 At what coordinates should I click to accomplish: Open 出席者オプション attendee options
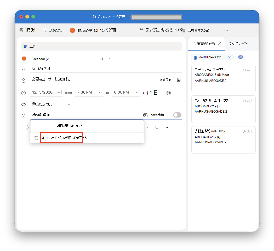(x=199, y=30)
